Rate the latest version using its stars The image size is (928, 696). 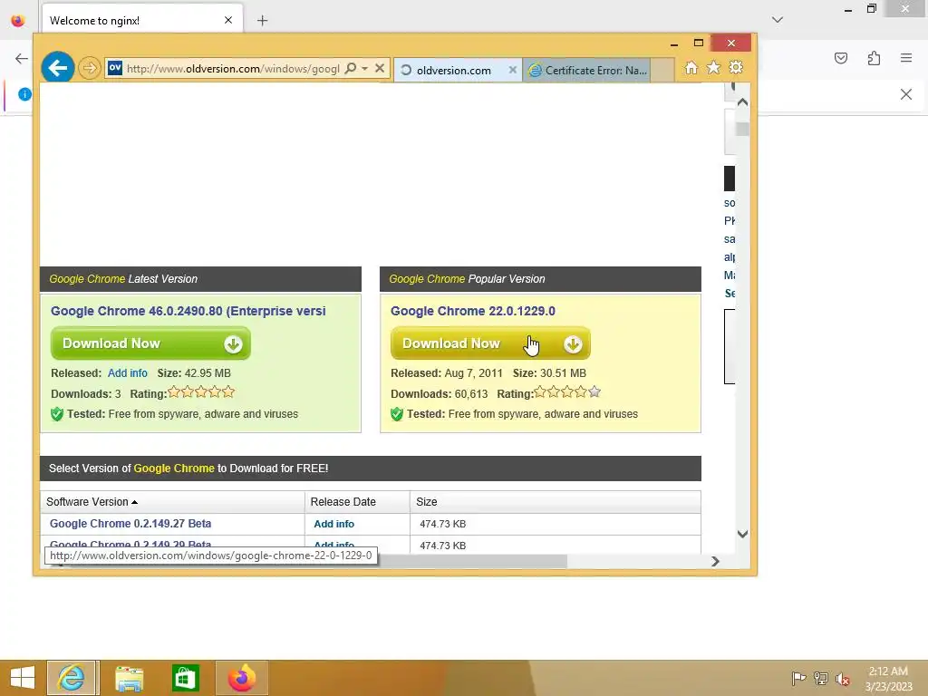point(201,391)
